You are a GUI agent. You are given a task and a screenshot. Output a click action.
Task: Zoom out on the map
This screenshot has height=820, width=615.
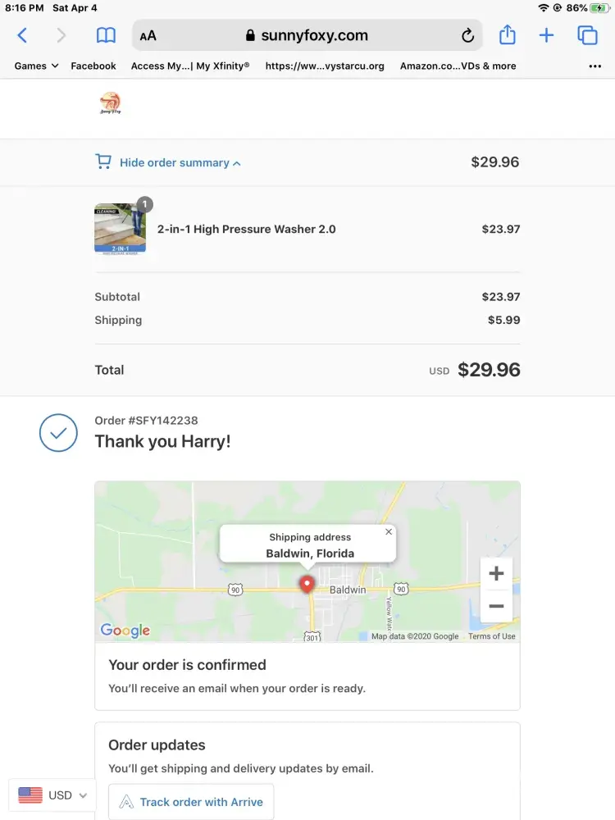pyautogui.click(x=496, y=607)
